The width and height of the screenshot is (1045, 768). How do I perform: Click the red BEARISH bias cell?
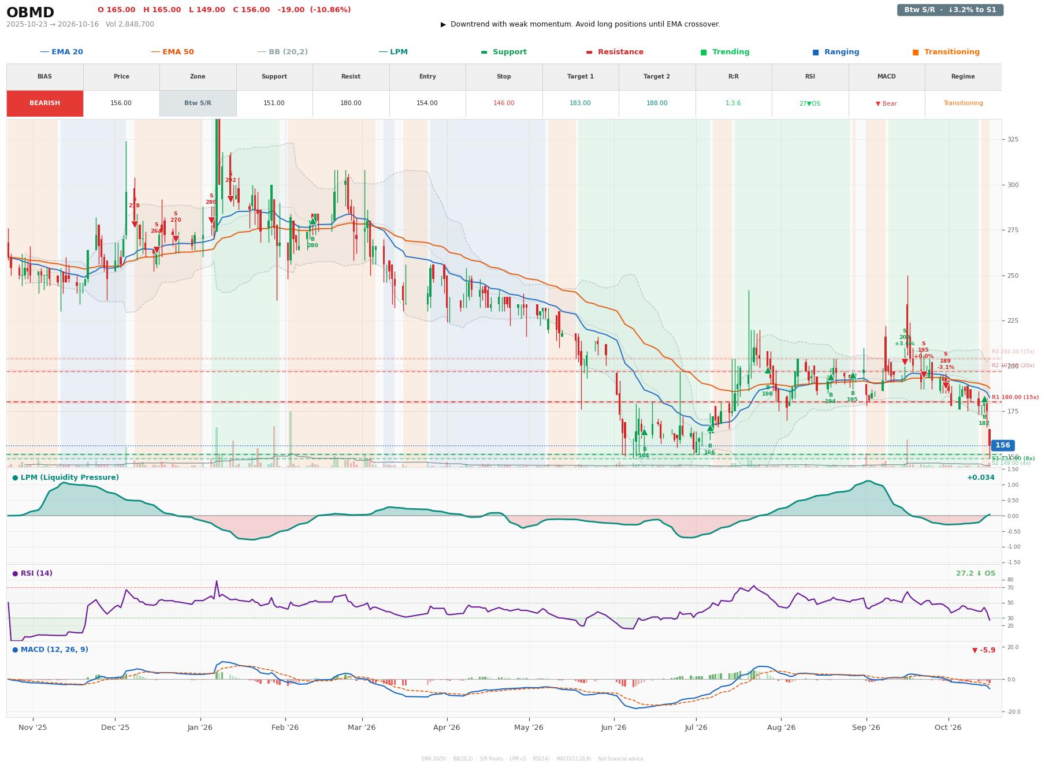[x=45, y=103]
